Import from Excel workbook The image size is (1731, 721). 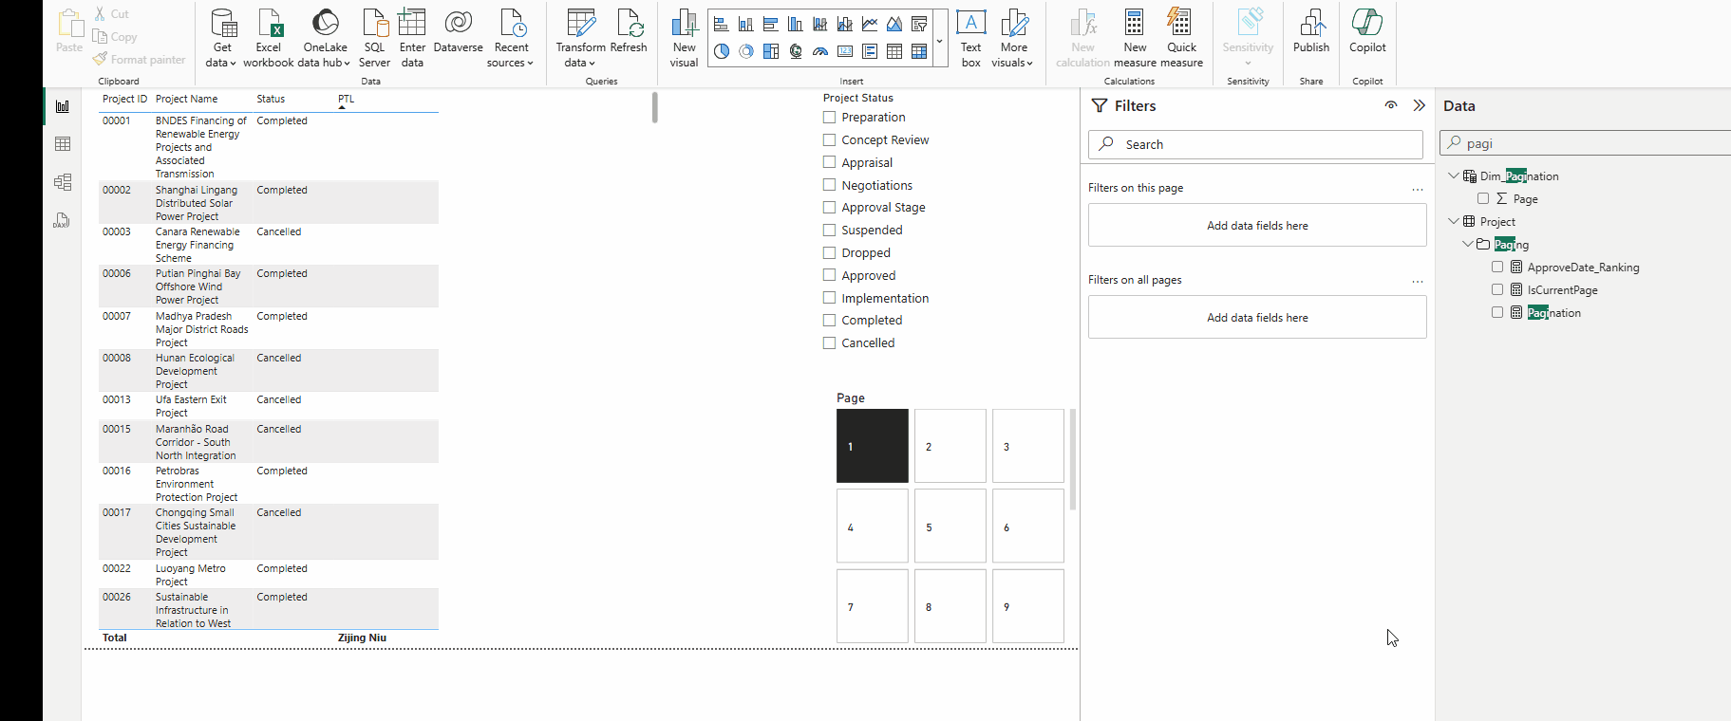[269, 38]
